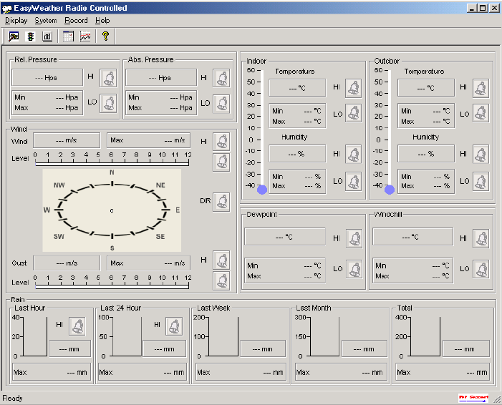Set Abs. Pressure low alarm bell
Image resolution: width=502 pixels, height=405 pixels.
click(221, 104)
